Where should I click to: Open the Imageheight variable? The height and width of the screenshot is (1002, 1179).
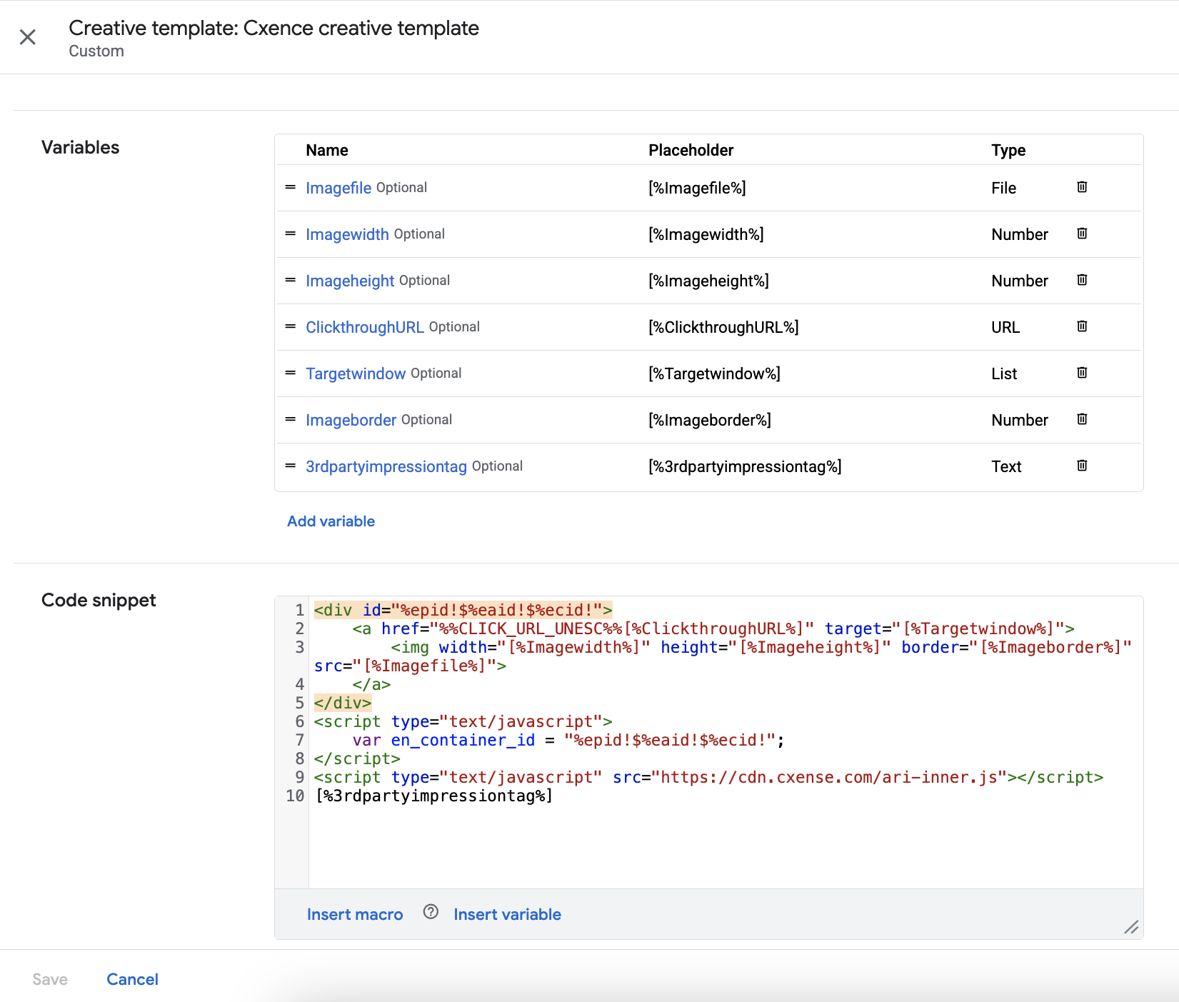point(350,281)
